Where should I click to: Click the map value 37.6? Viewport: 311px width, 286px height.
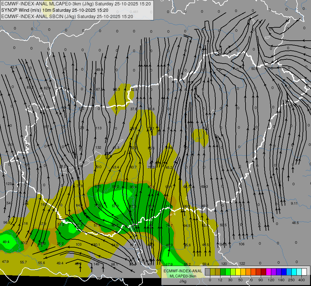[134, 109]
